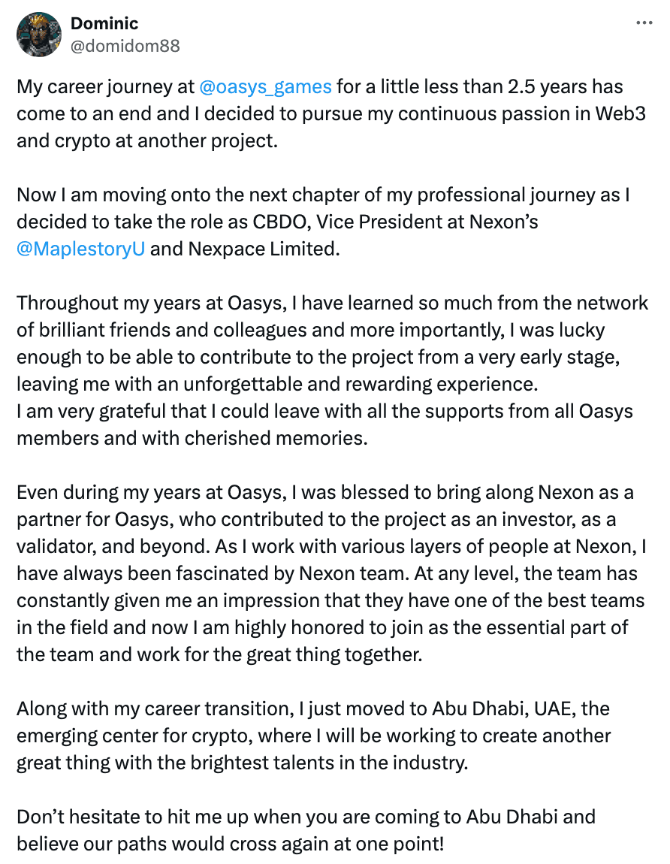
Task: Select the line starting "Now I am moving onto"
Action: [323, 195]
